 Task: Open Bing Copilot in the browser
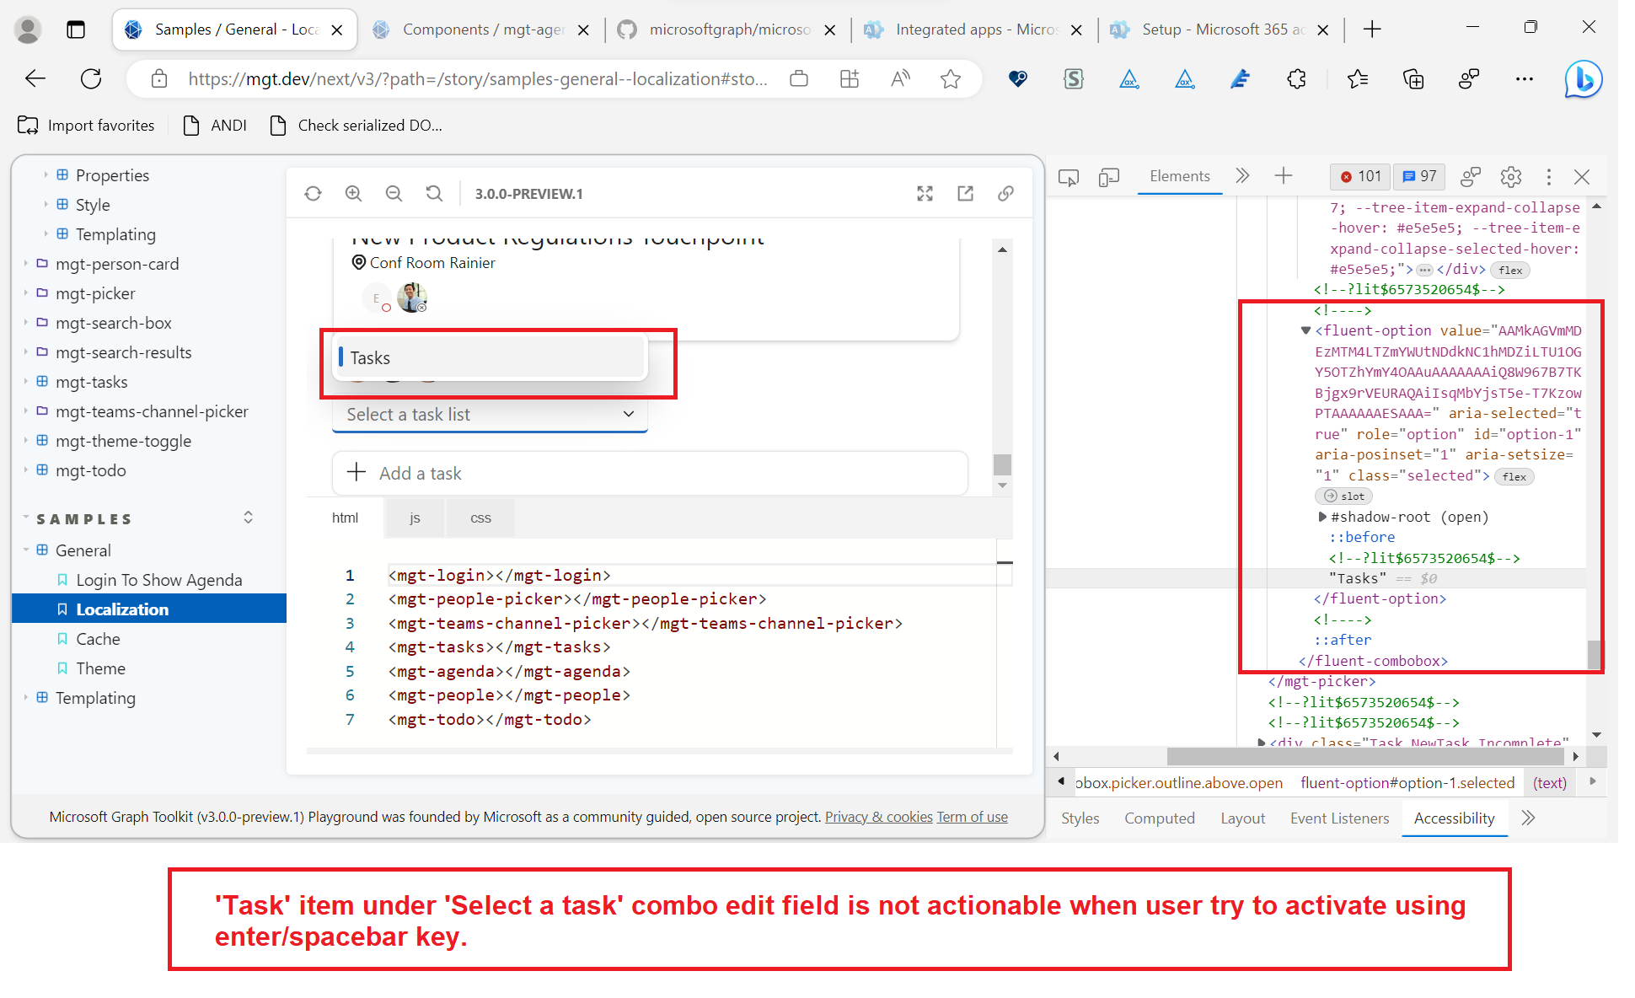(1584, 78)
